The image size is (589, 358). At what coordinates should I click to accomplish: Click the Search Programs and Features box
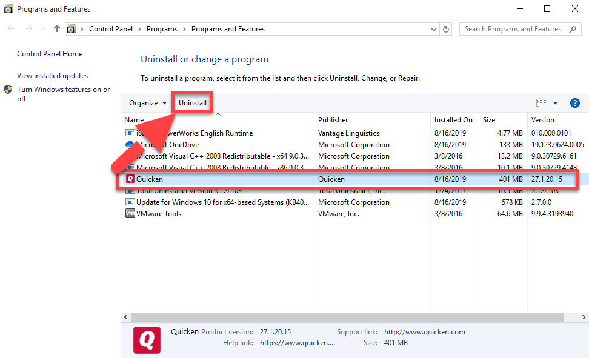coord(521,29)
